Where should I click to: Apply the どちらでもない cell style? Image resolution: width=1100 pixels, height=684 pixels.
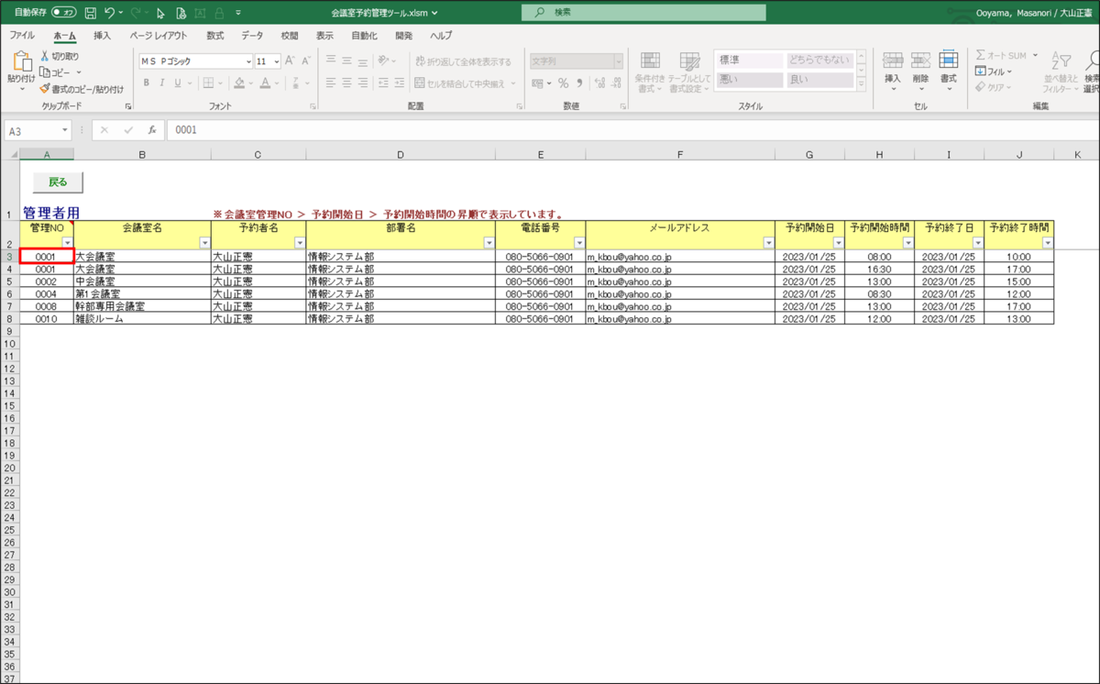tap(819, 60)
